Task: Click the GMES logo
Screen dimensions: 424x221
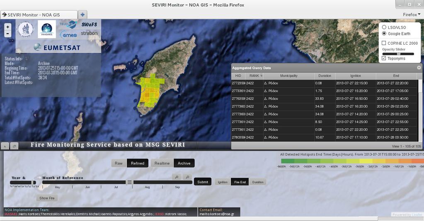Action: [x=68, y=35]
